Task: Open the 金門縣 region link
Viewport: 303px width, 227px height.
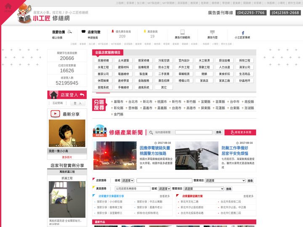Action: 118,114
